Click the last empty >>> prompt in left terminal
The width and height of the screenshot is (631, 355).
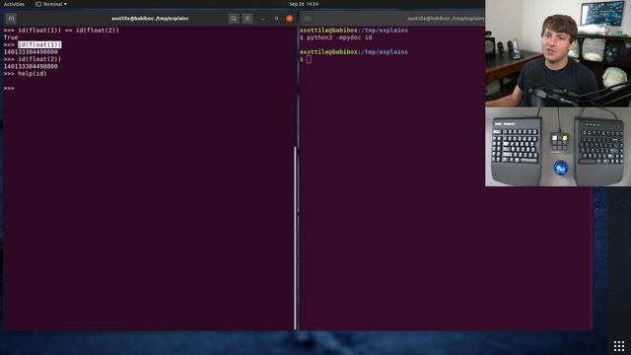pos(9,88)
